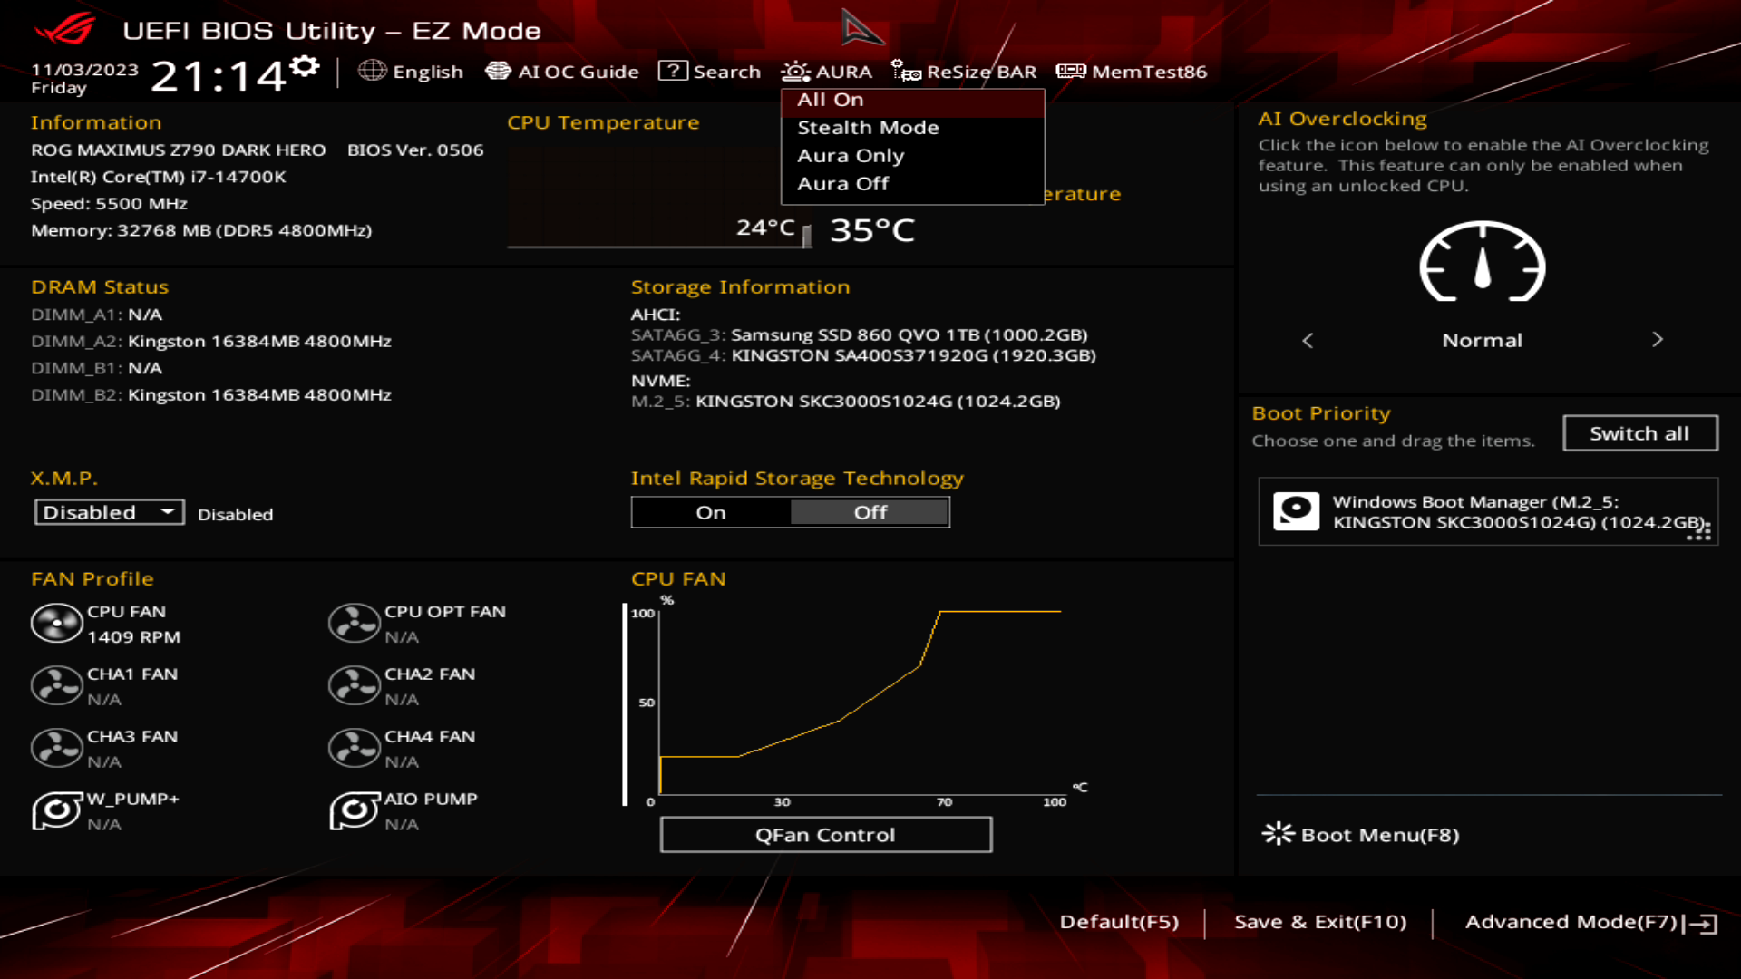Select Aura Off from lighting options
This screenshot has width=1741, height=979.
point(841,181)
